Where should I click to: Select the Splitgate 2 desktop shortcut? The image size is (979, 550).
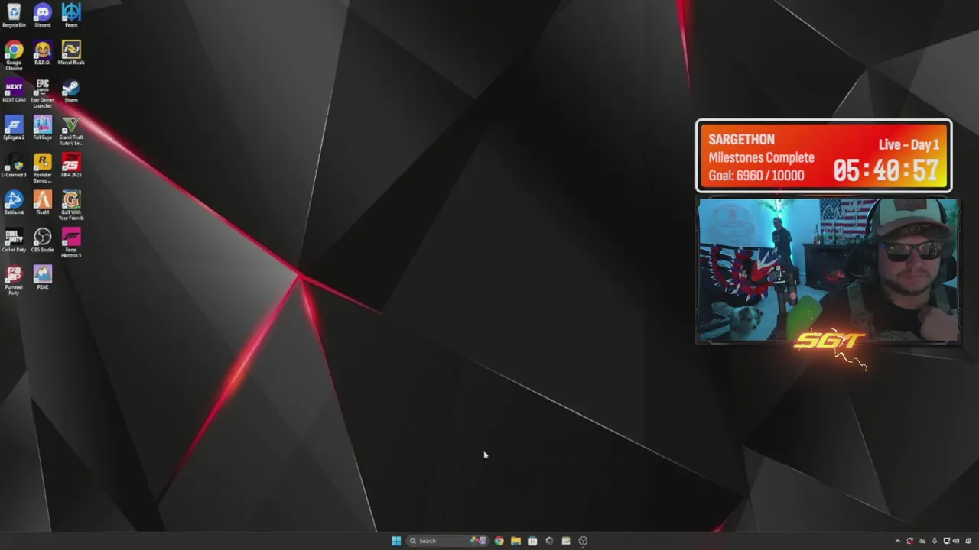click(14, 128)
